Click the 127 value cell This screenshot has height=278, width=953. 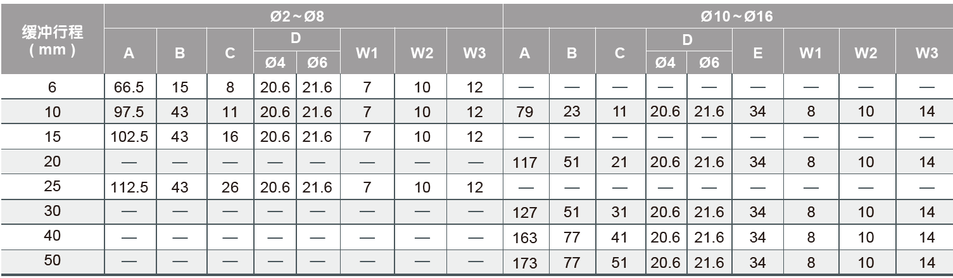[524, 213]
